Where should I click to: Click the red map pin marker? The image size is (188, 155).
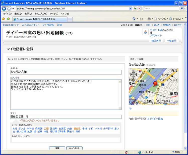coord(155,84)
